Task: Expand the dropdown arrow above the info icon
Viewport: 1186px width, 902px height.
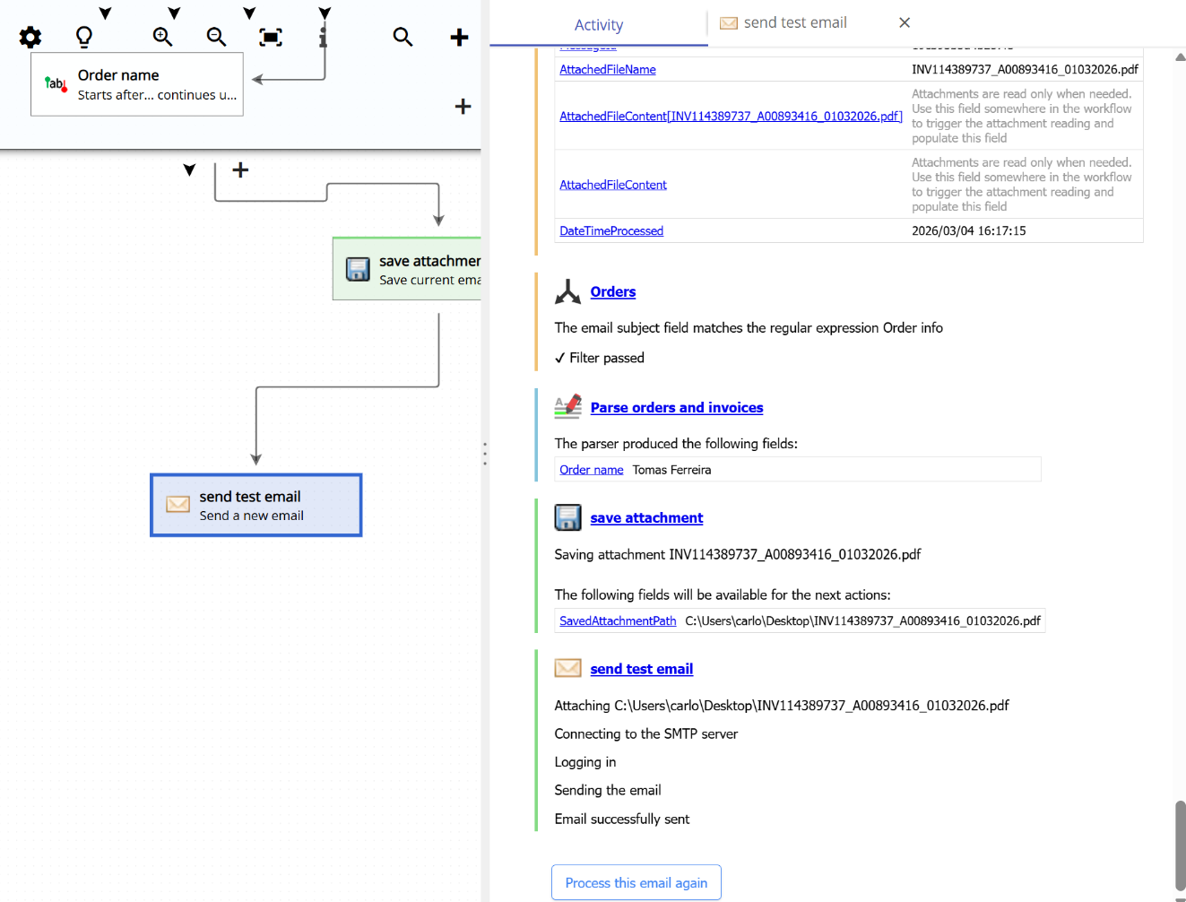Action: click(324, 13)
